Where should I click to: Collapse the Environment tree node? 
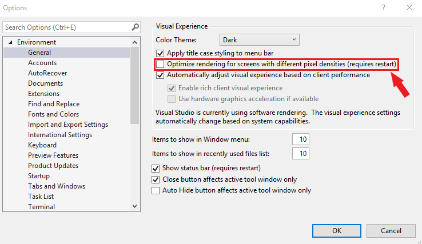click(x=11, y=42)
